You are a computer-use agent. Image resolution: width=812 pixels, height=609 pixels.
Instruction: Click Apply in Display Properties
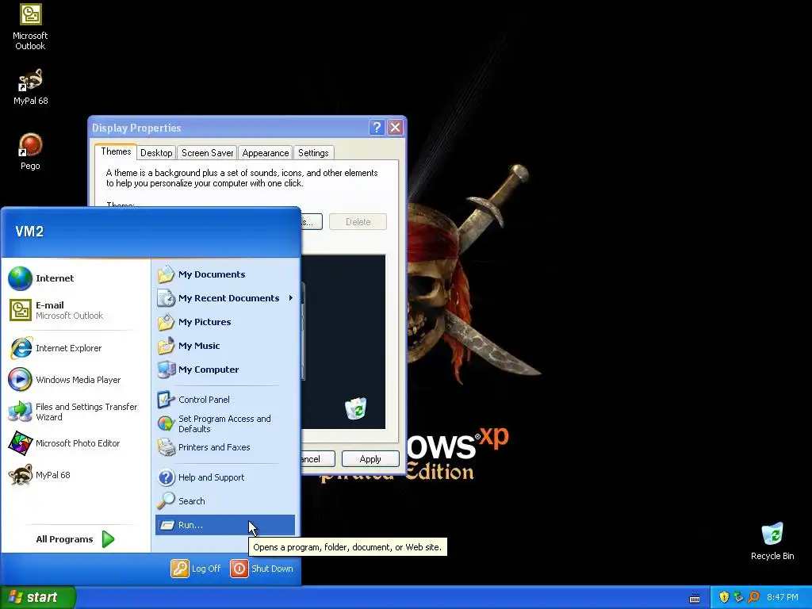(x=370, y=459)
